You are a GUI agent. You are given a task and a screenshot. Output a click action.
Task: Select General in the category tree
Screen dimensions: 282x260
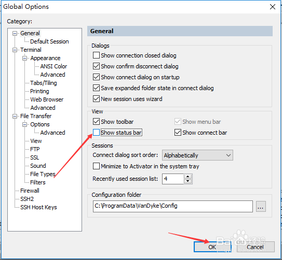tap(30, 33)
